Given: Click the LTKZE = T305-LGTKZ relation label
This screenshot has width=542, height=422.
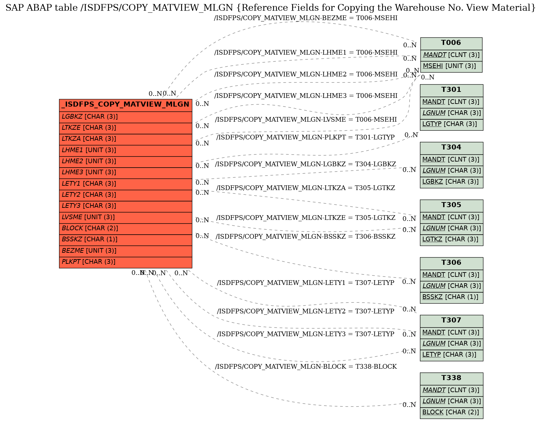Looking at the screenshot, I should pyautogui.click(x=306, y=218).
